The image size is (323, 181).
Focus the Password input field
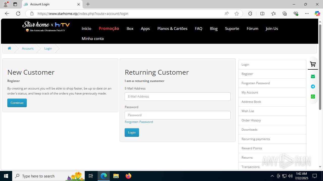178,115
